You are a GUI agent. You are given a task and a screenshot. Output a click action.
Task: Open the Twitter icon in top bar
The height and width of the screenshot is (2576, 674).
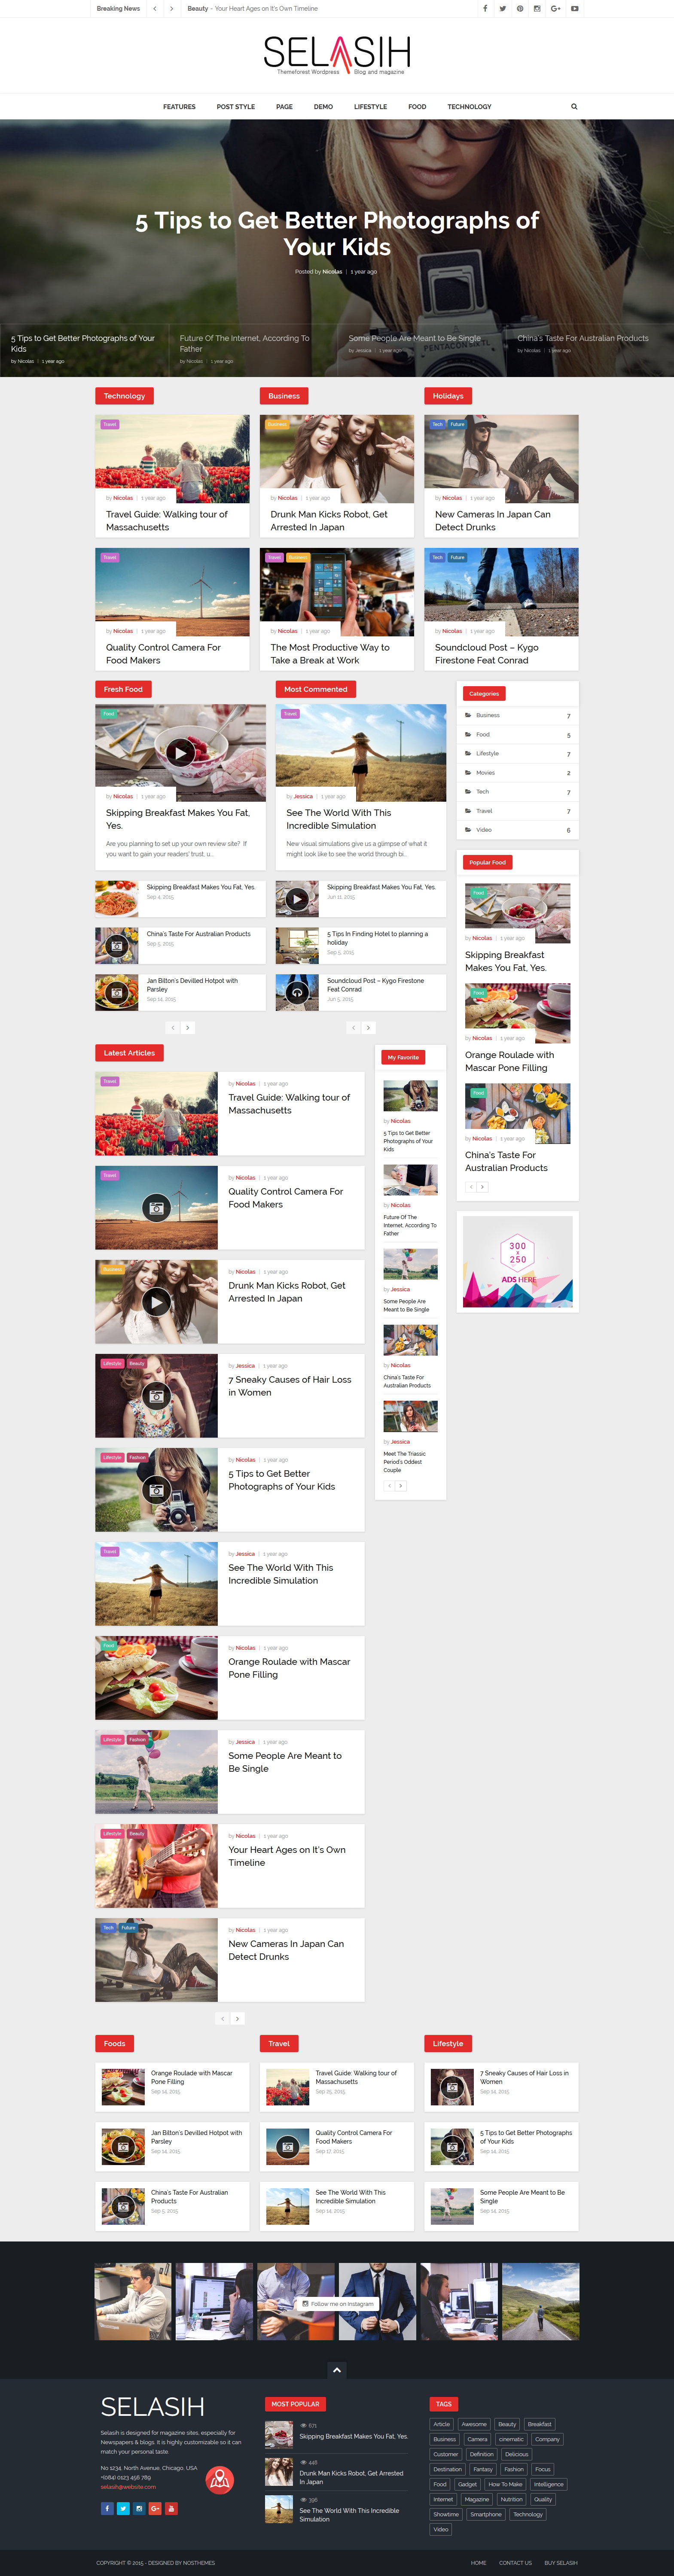[502, 8]
